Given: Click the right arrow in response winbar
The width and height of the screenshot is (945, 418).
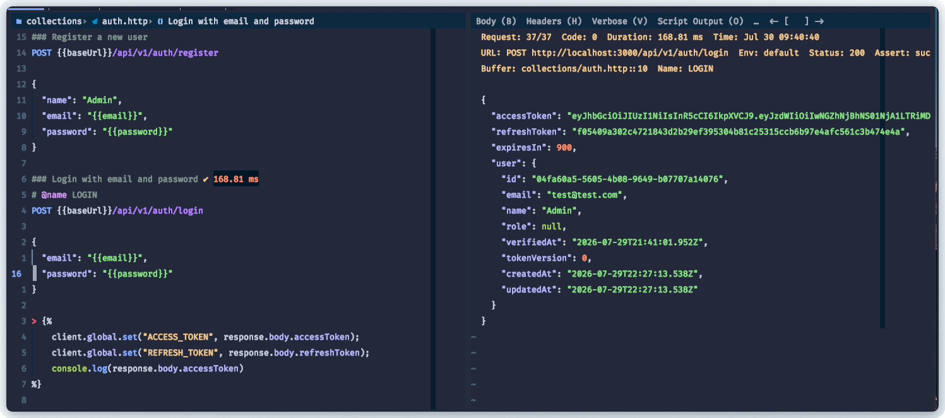Looking at the screenshot, I should pyautogui.click(x=819, y=21).
